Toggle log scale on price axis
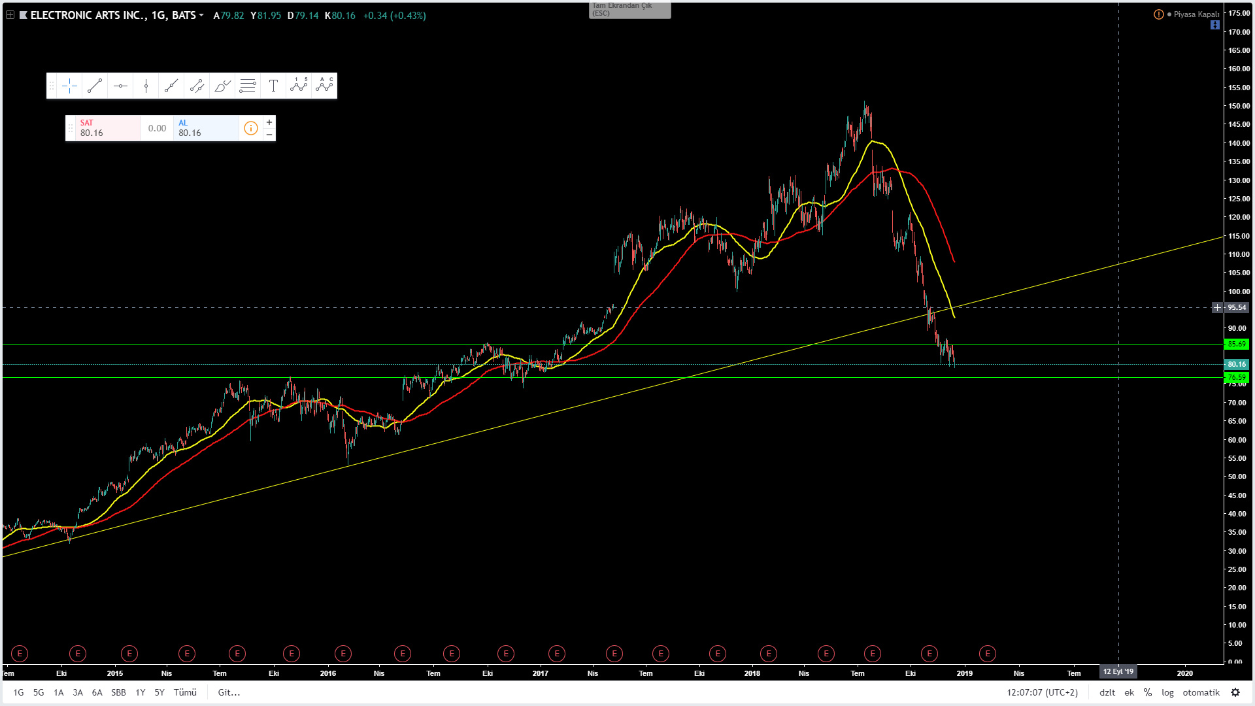The height and width of the screenshot is (706, 1255). (x=1167, y=692)
